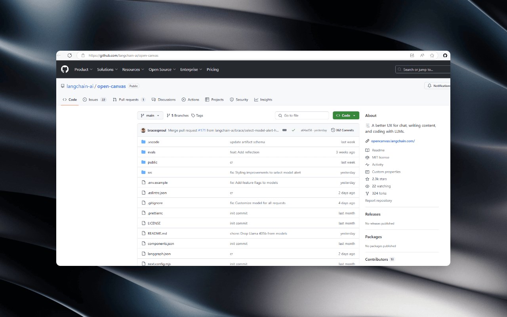View 5 Branches link
The height and width of the screenshot is (317, 507).
click(177, 115)
